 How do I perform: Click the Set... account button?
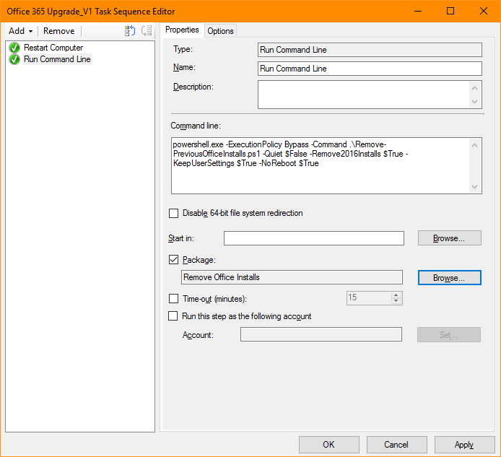point(448,334)
